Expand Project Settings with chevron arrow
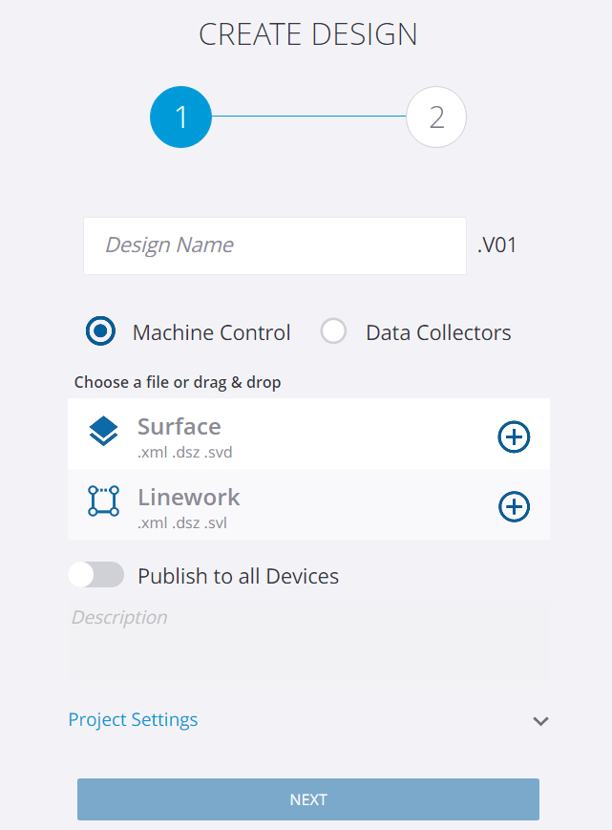The width and height of the screenshot is (612, 830). (x=540, y=721)
